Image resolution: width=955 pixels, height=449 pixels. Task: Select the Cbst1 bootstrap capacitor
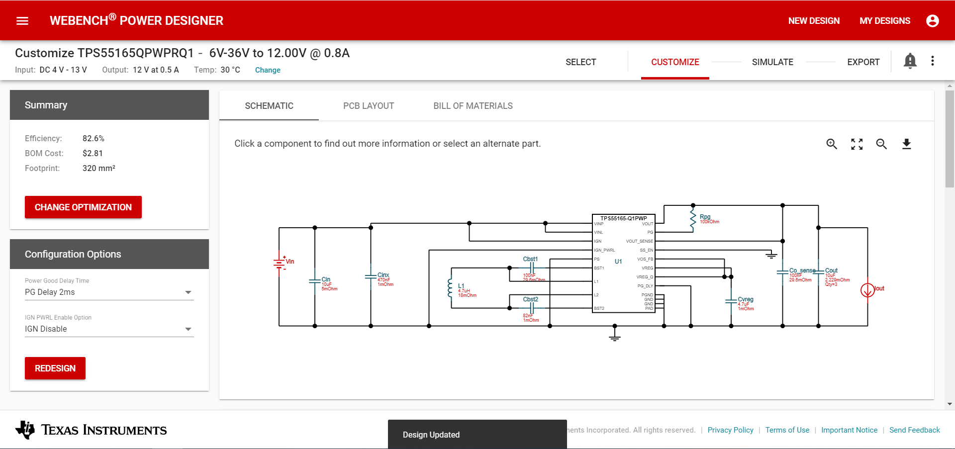[x=531, y=268]
